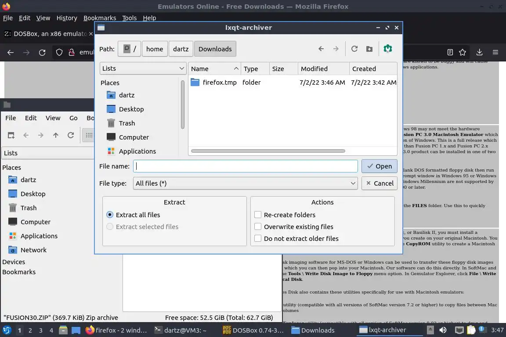This screenshot has width=506, height=337.
Task: Open the file manager View menu
Action: (53, 118)
